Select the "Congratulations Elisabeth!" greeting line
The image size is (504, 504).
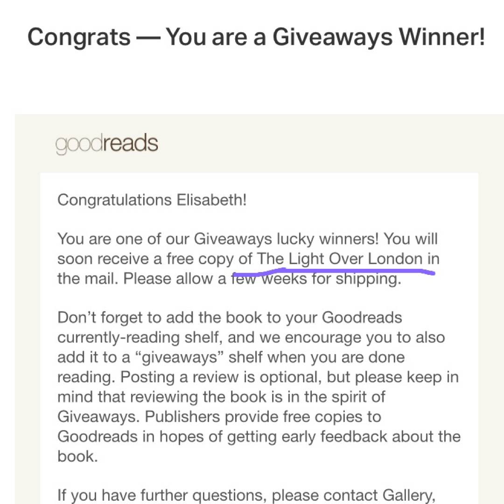coord(152,200)
